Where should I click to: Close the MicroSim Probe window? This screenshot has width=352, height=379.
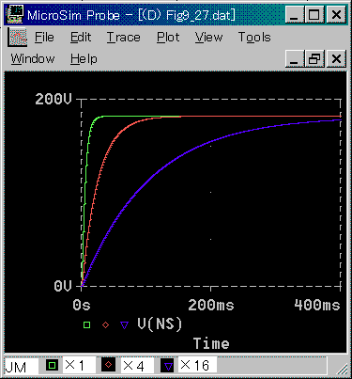click(x=336, y=15)
